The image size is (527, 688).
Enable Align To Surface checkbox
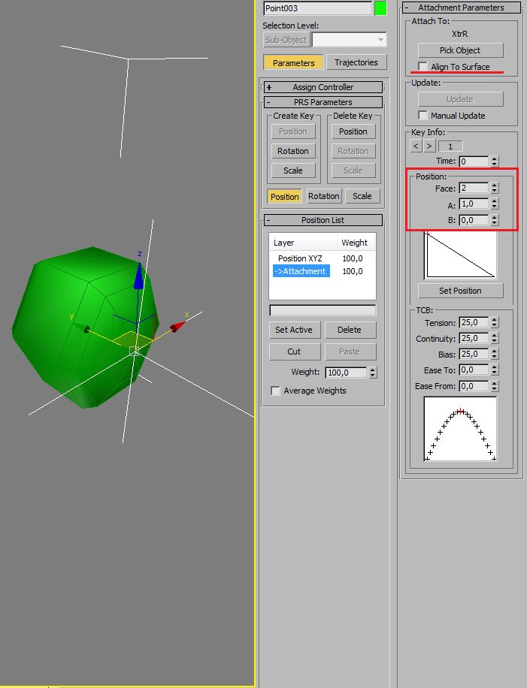423,66
